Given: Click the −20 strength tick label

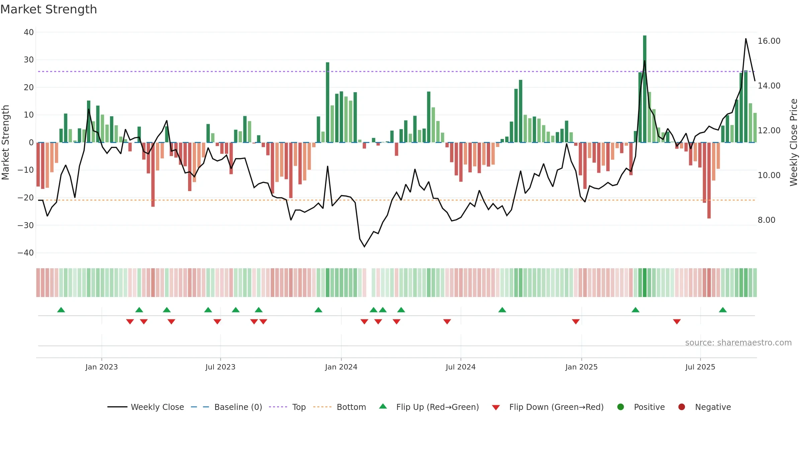Looking at the screenshot, I should (26, 197).
